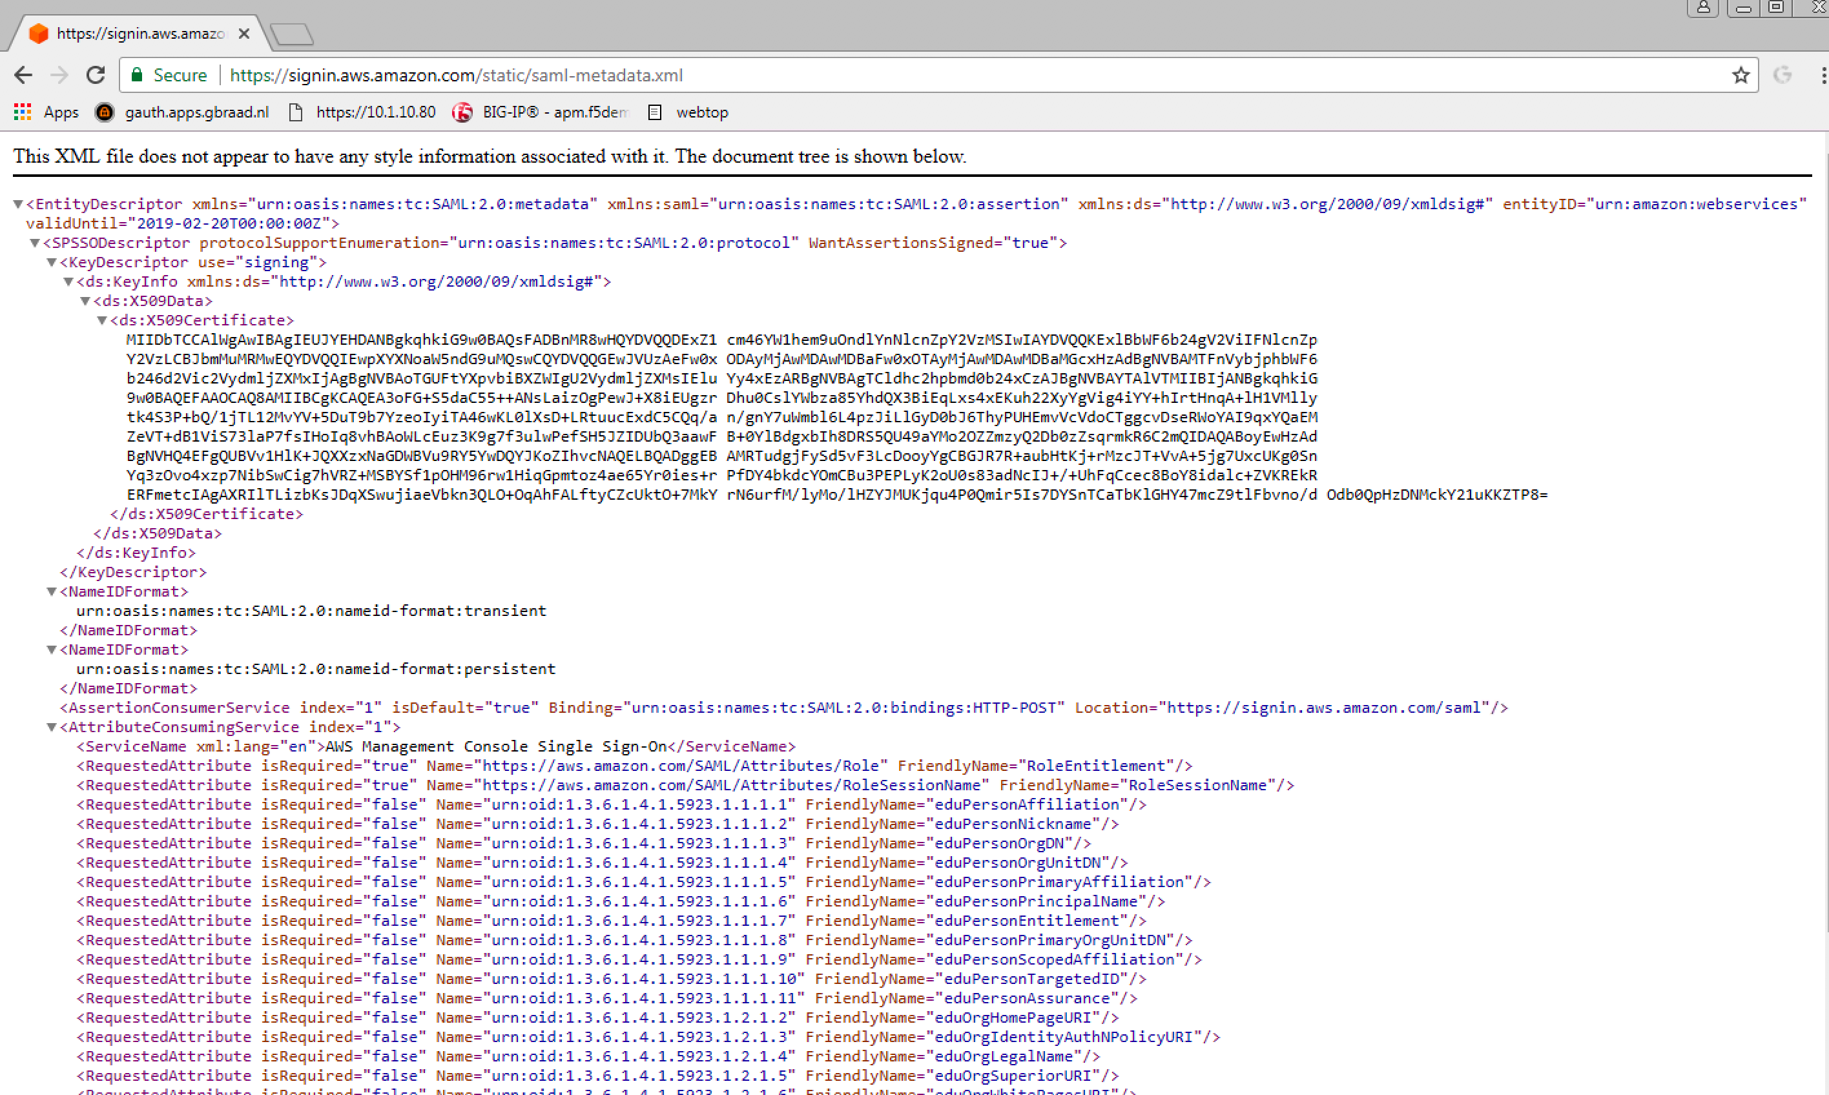Click the nameid-format:transient value text
The image size is (1829, 1095).
pos(311,611)
